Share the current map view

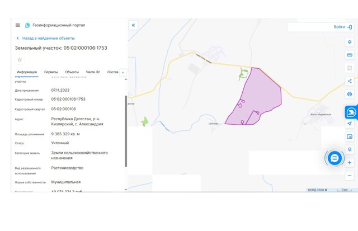click(349, 81)
